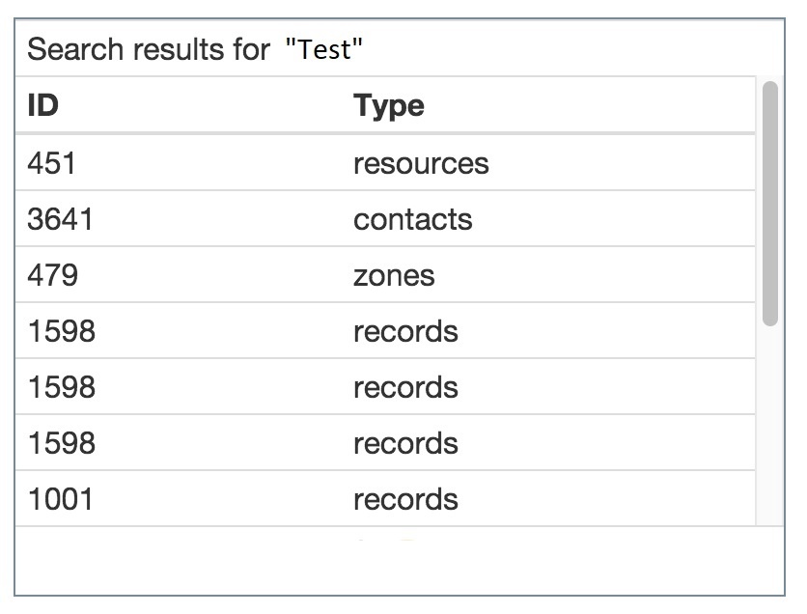The height and width of the screenshot is (614, 807).
Task: Select the ID 3641 cell
Action: 60,219
